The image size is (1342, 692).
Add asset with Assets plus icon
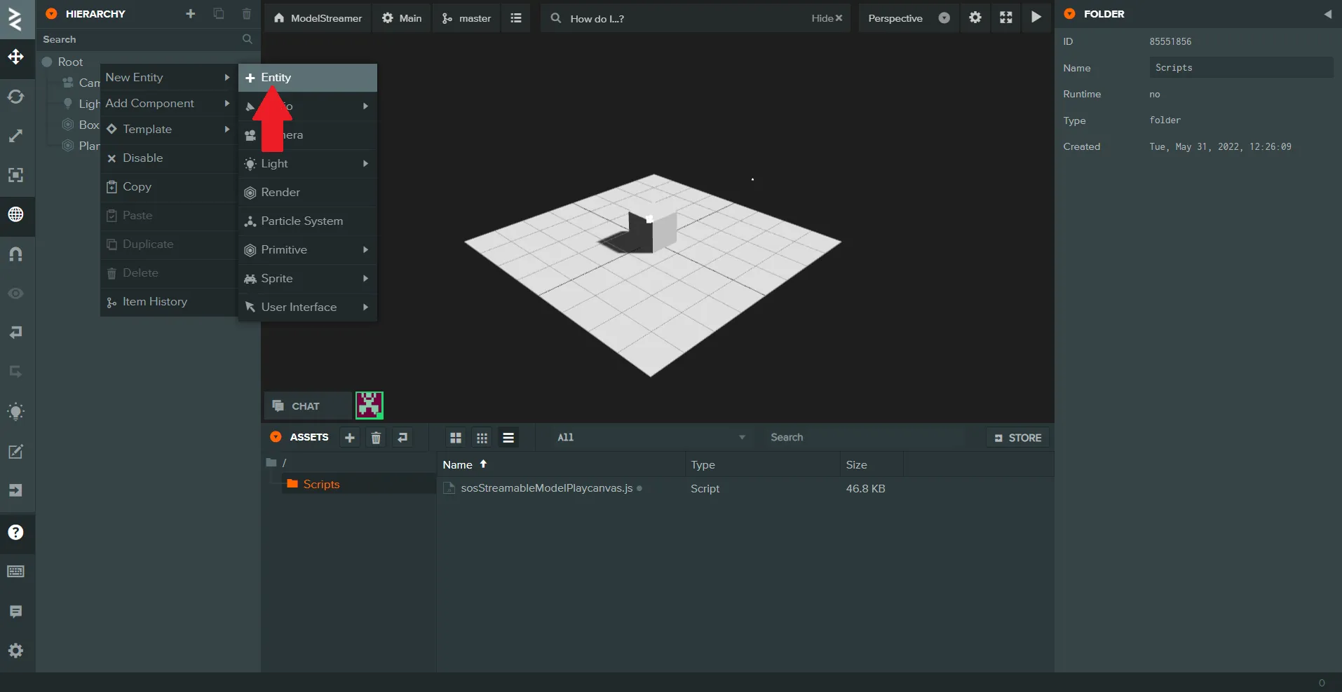pos(350,438)
